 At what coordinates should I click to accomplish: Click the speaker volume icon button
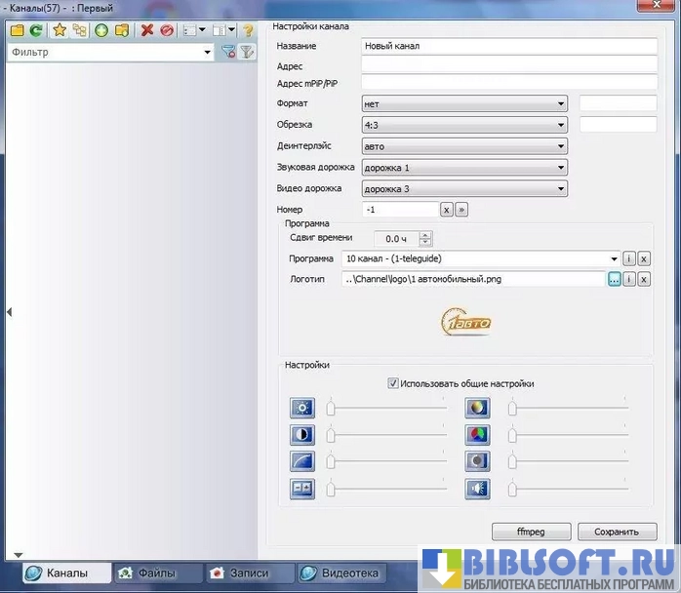pos(477,490)
